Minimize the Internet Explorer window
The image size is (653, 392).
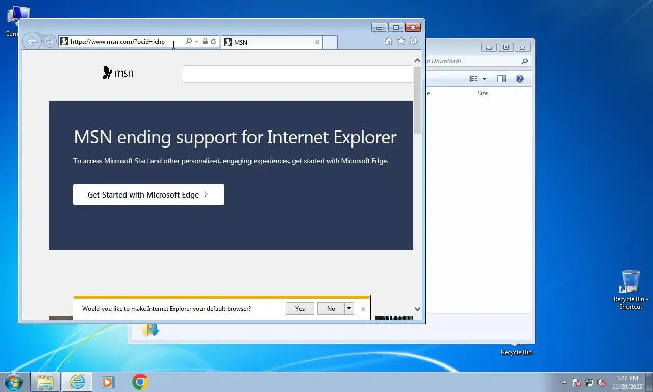click(x=379, y=28)
